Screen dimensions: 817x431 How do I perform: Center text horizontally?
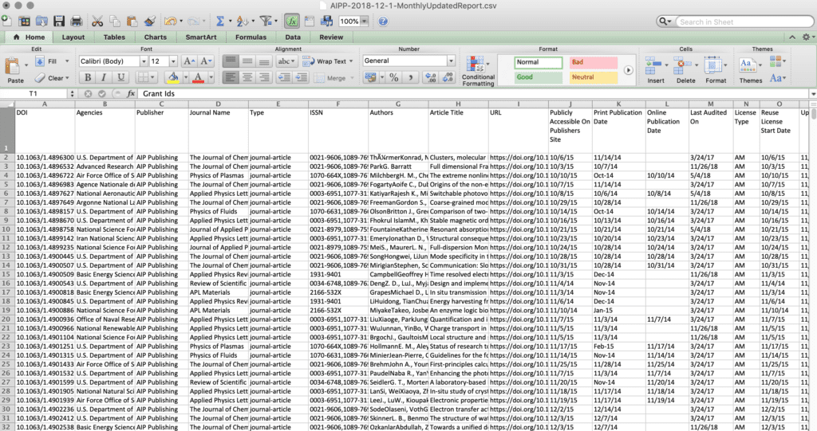tap(247, 77)
